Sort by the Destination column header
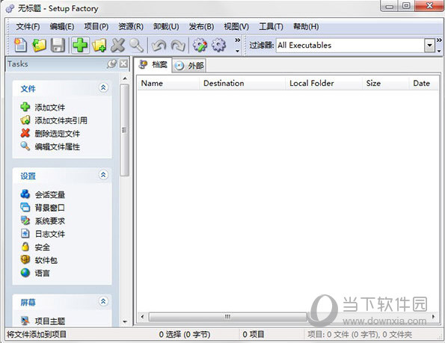Screen dimensions: 445x343 click(x=242, y=83)
